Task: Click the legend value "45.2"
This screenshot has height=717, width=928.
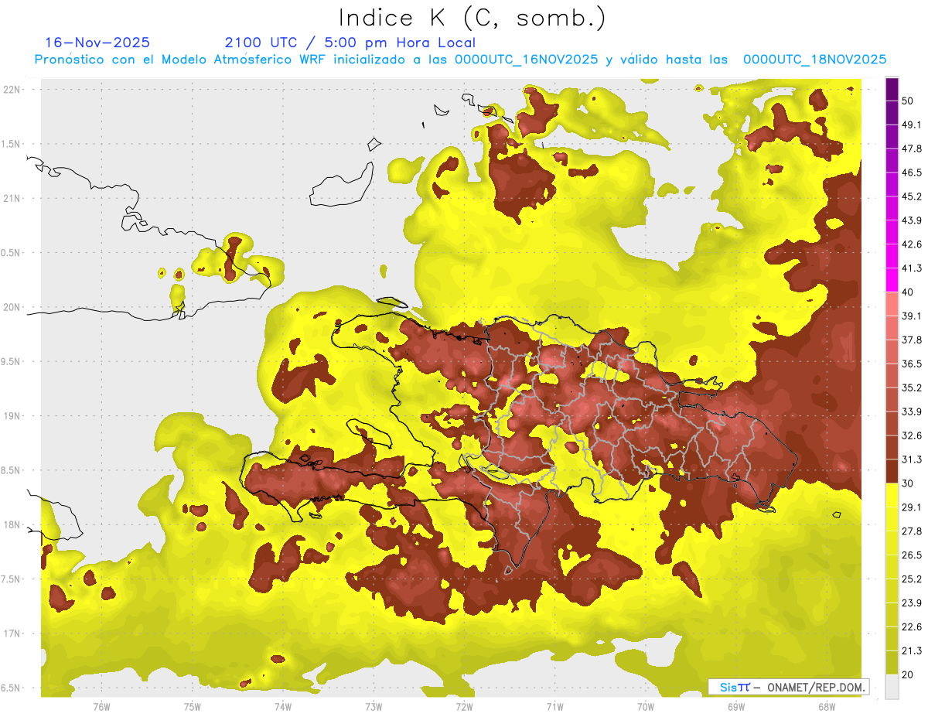Action: coord(912,196)
